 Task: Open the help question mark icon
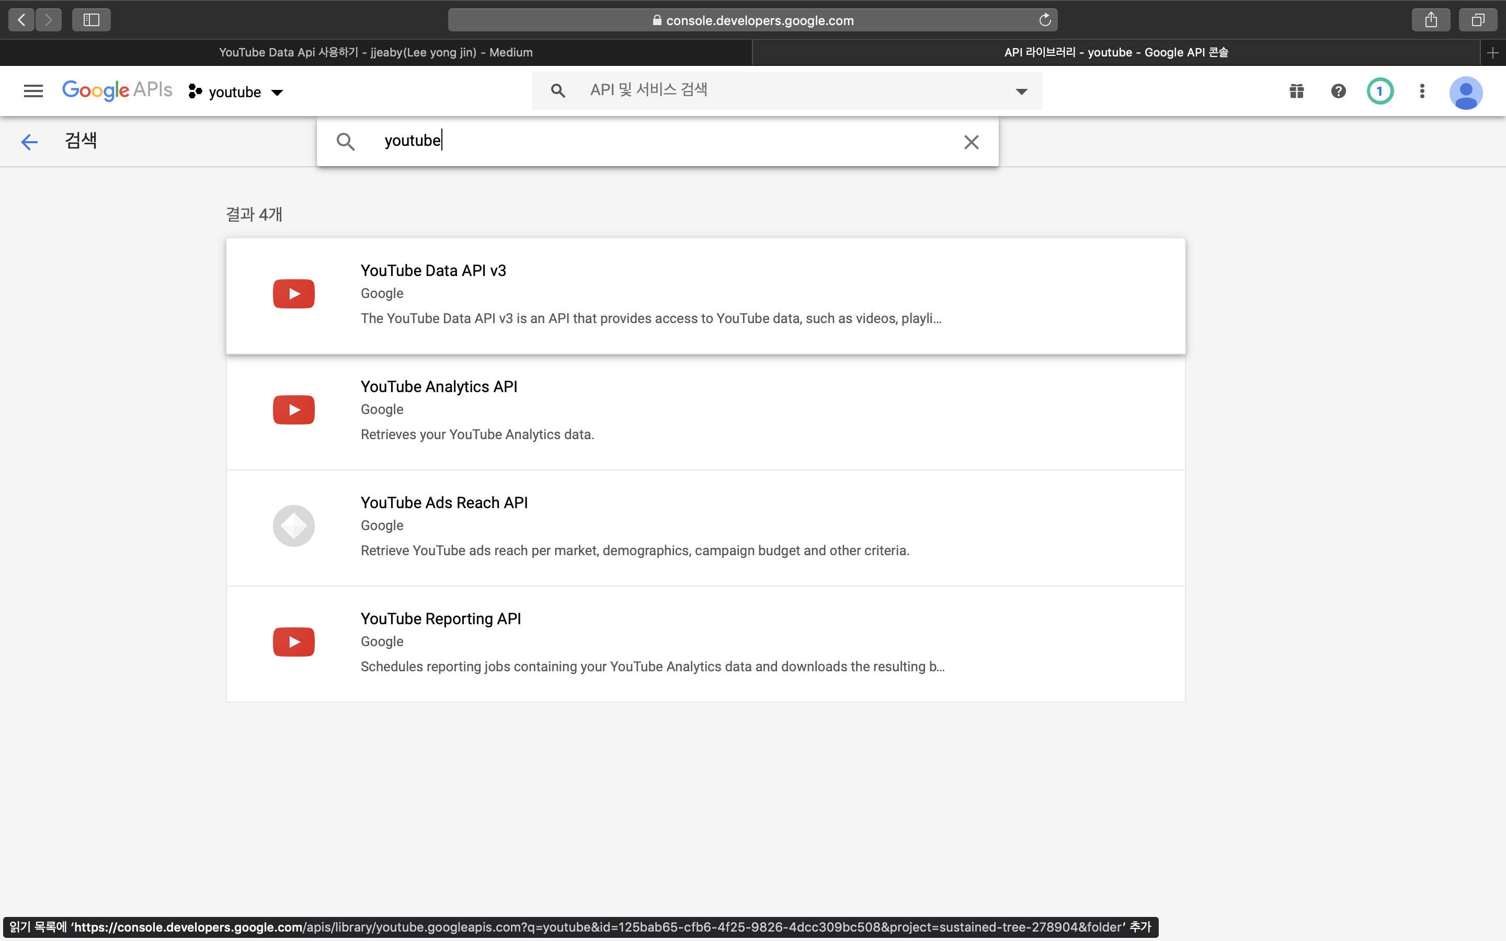[x=1338, y=91]
